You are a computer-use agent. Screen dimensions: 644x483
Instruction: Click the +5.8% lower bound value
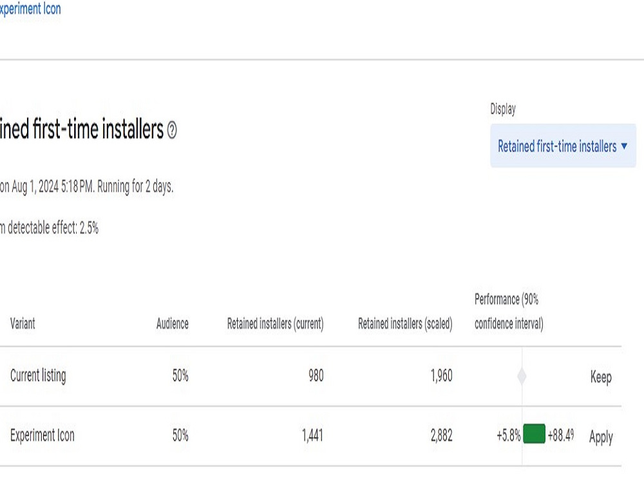[x=509, y=435]
